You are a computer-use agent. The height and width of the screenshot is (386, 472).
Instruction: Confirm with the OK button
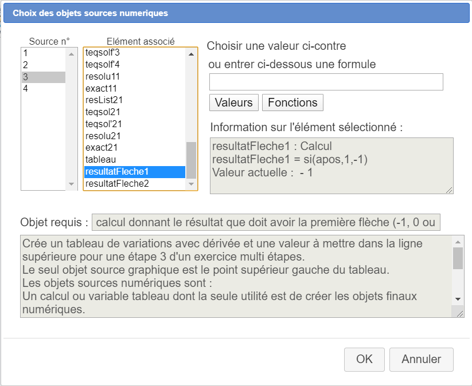click(364, 360)
